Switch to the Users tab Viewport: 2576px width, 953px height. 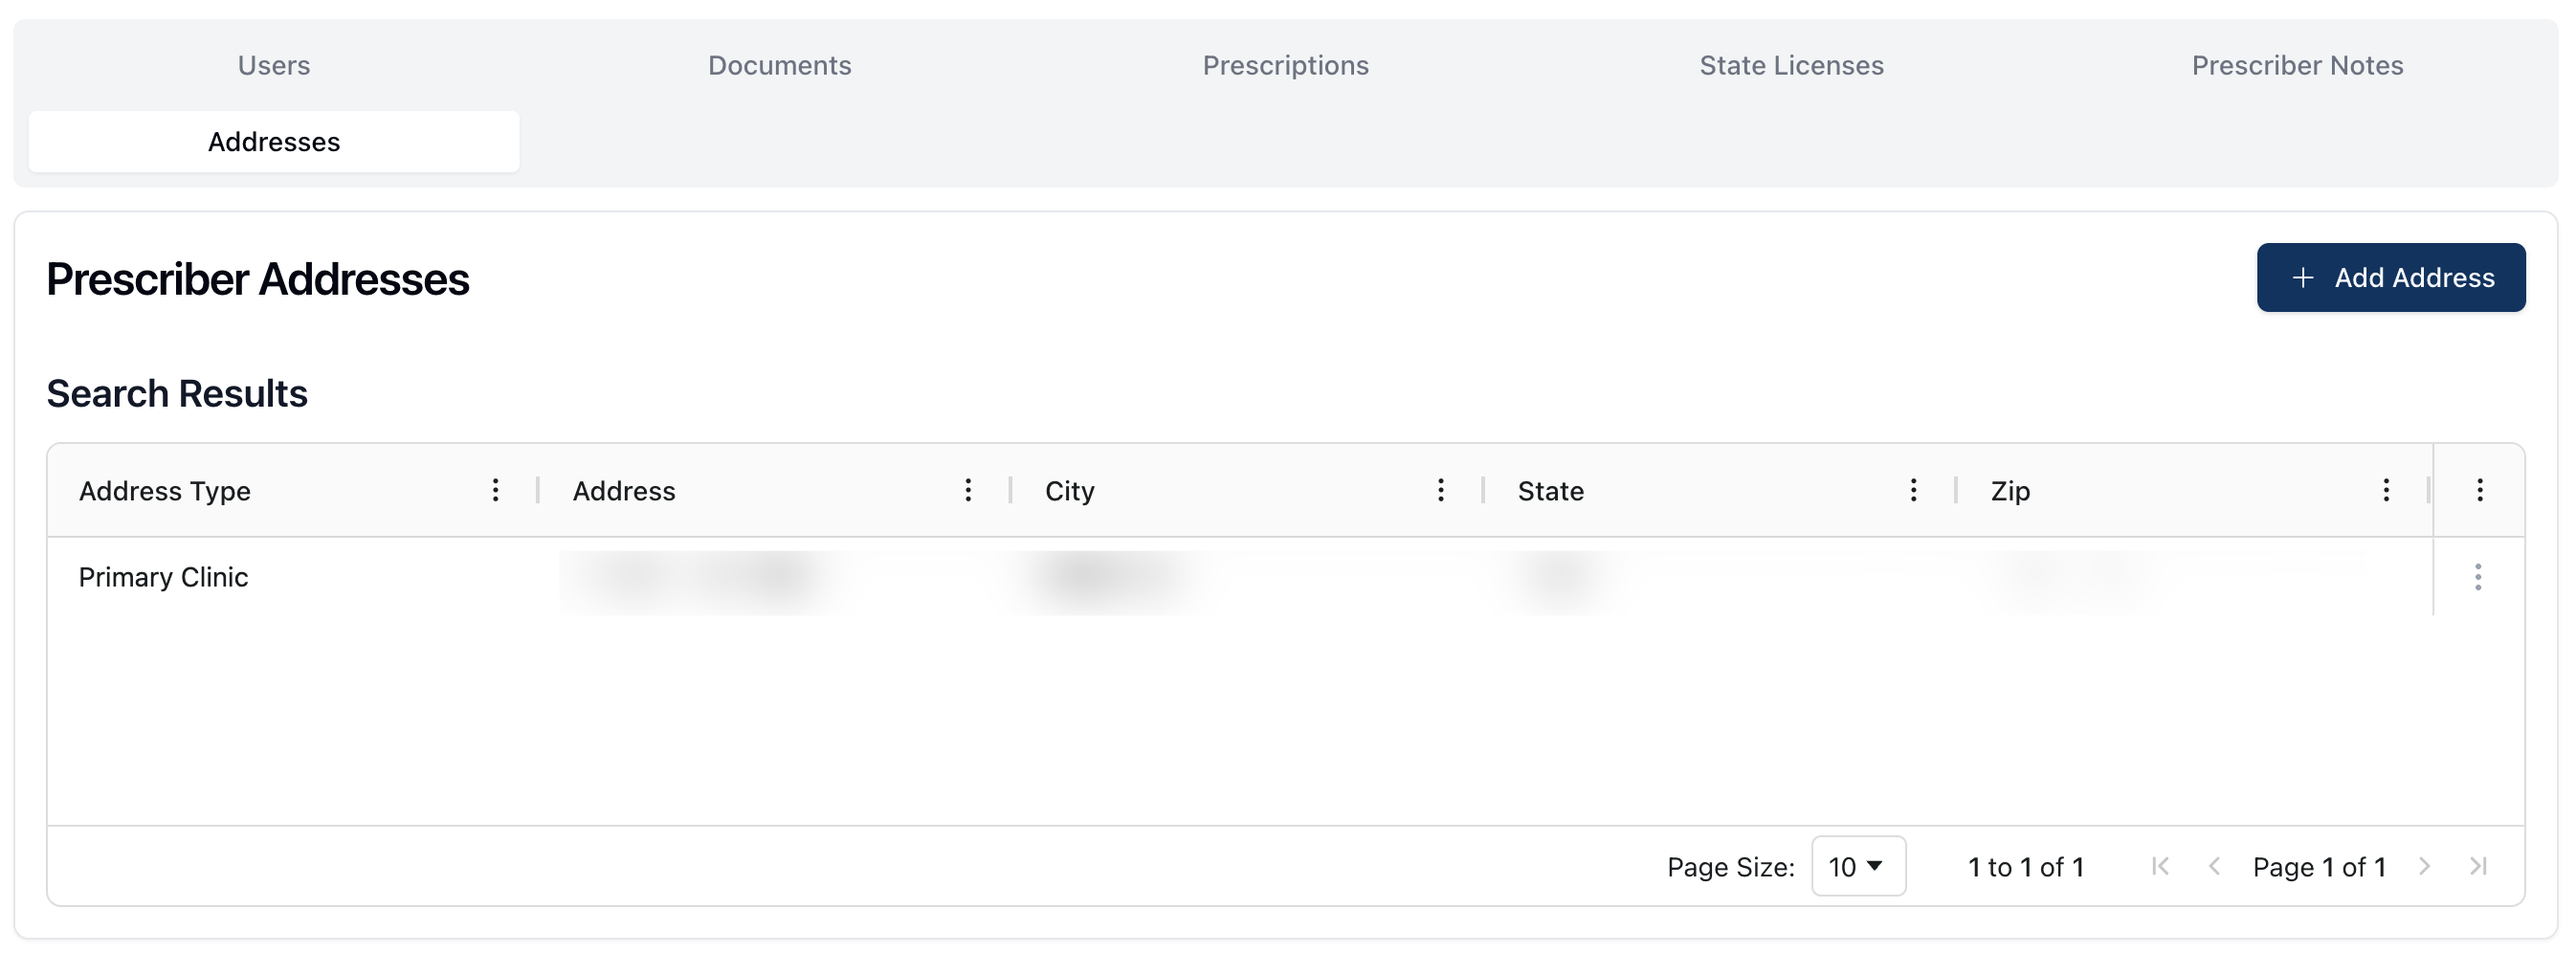coord(274,65)
